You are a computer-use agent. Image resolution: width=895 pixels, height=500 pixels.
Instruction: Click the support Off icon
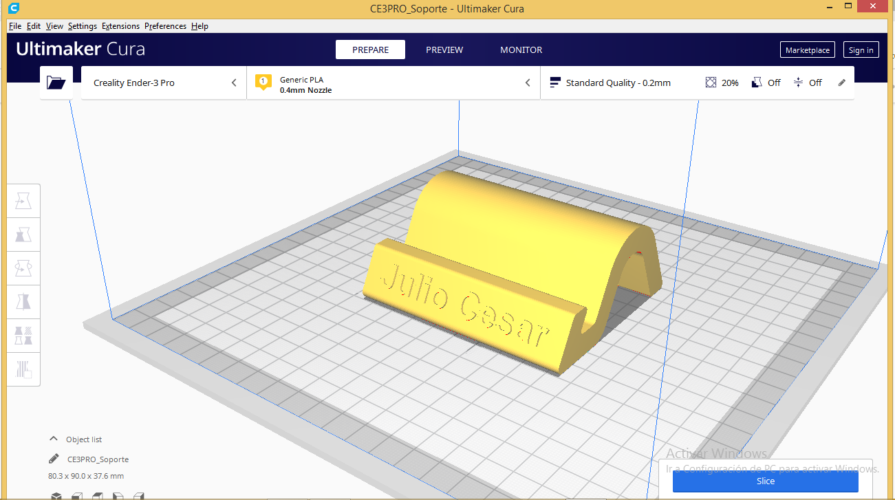tap(757, 83)
